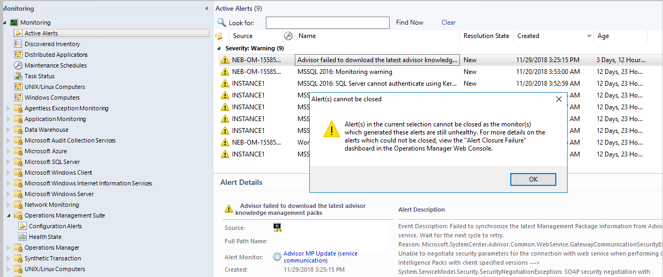The width and height of the screenshot is (663, 277).
Task: Expand the Synthetic Transaction folder
Action: pos(8,258)
